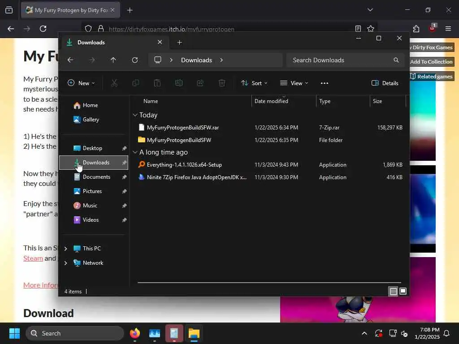The width and height of the screenshot is (459, 344).
Task: Click the Copy icon in the Explorer toolbar
Action: coord(135,83)
